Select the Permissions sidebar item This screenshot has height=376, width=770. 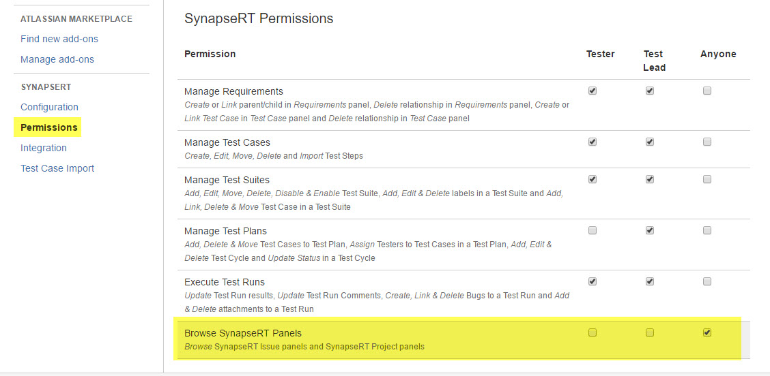coord(49,127)
